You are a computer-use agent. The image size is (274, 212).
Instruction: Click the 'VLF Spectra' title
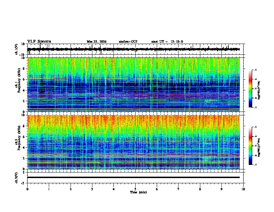pyautogui.click(x=39, y=42)
